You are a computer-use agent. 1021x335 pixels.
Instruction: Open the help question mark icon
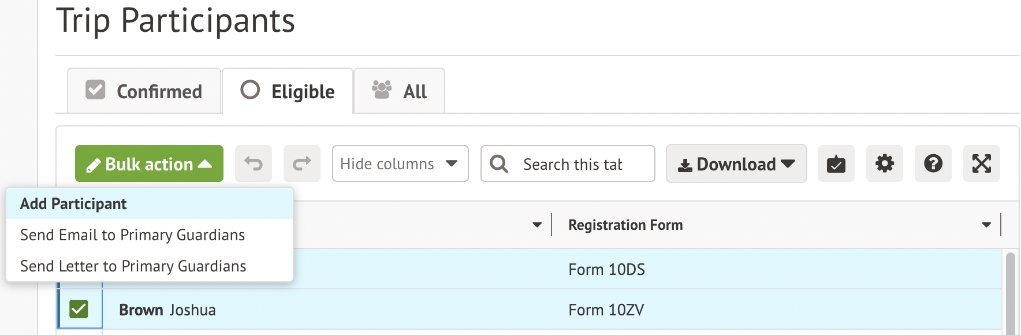933,164
